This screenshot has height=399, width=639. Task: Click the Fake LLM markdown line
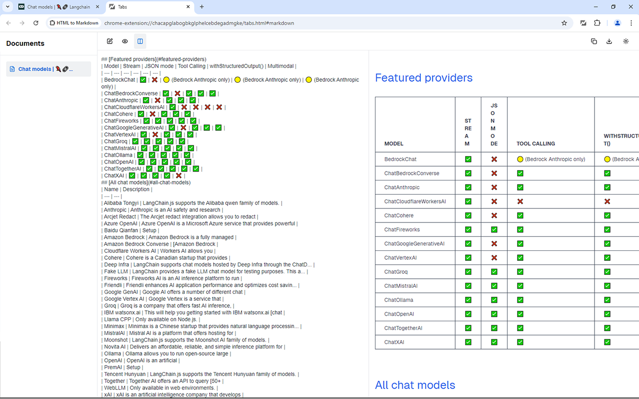(205, 272)
